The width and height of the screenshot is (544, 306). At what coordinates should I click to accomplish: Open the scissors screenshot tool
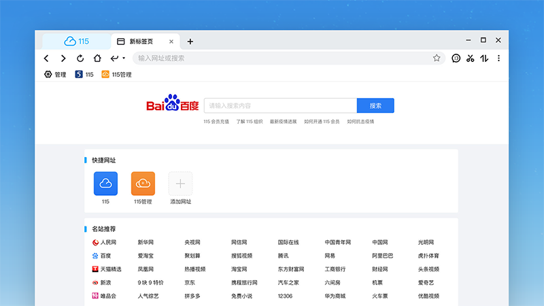(471, 58)
